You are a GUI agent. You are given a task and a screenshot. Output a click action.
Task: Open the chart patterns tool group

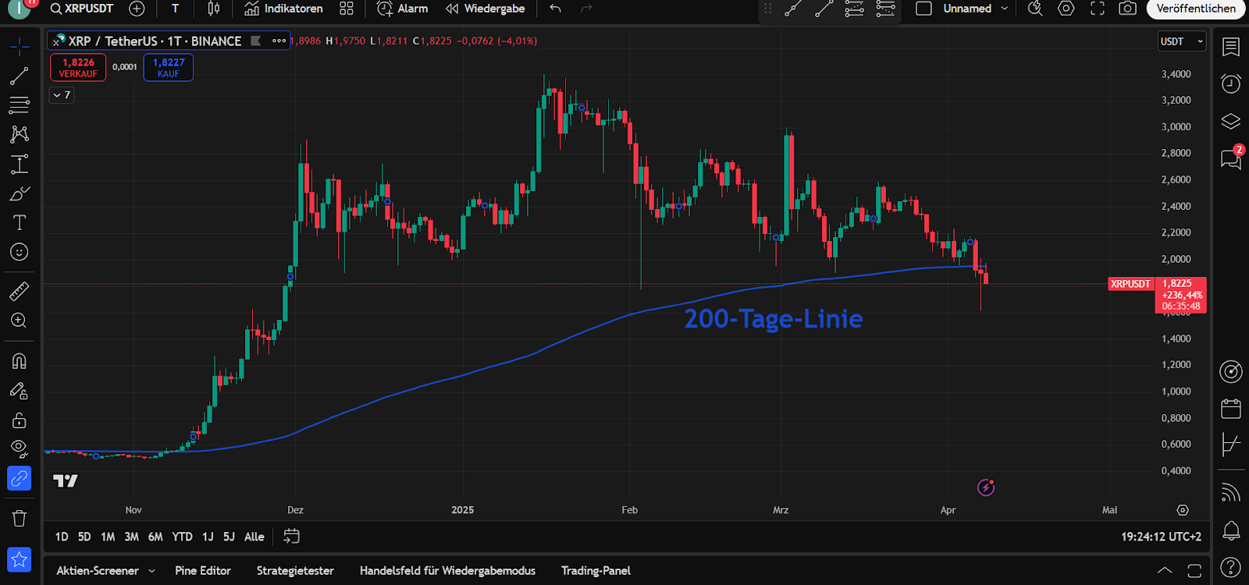(20, 134)
